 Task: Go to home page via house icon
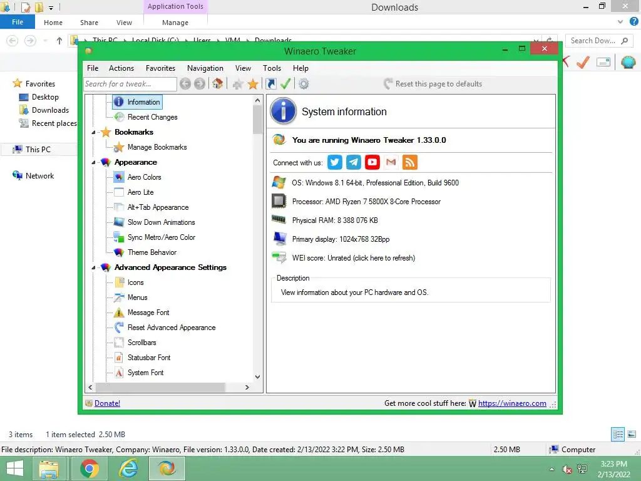[217, 84]
